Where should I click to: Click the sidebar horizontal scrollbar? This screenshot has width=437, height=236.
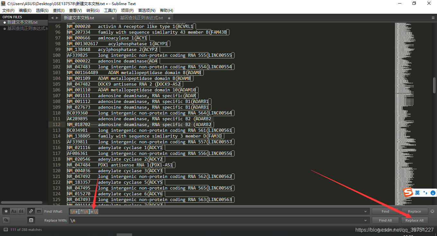click(22, 203)
